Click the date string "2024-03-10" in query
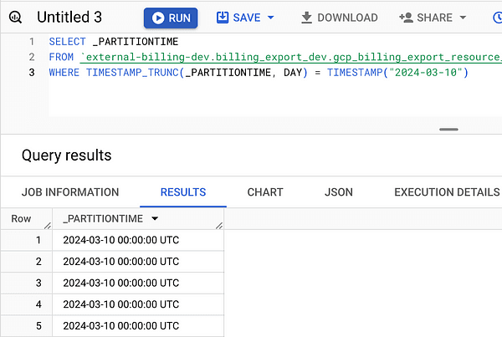The width and height of the screenshot is (502, 337). pyautogui.click(x=426, y=73)
